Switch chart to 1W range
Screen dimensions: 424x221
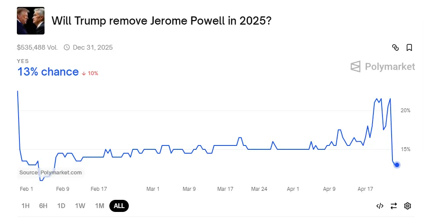tap(80, 206)
